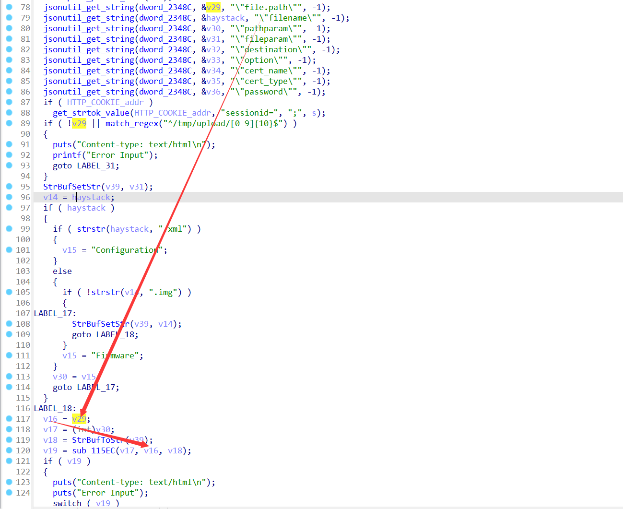The image size is (623, 509).
Task: Click &haystack argument on line 79
Action: pos(223,18)
